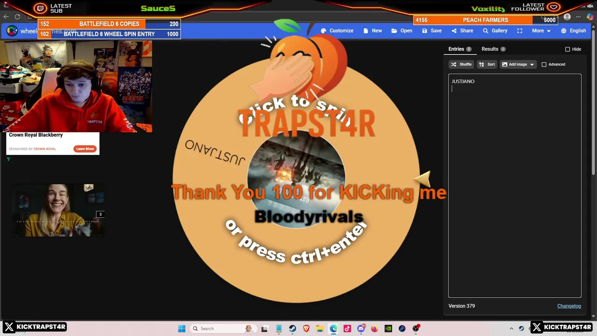Image resolution: width=597 pixels, height=336 pixels.
Task: Open the Customize palette option
Action: coord(337,31)
